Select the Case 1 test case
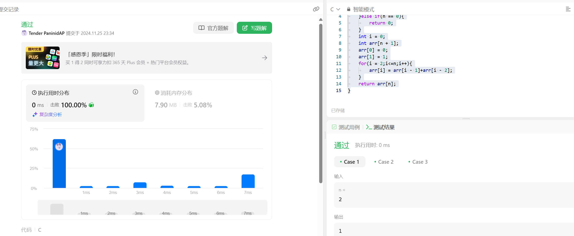 pos(349,162)
